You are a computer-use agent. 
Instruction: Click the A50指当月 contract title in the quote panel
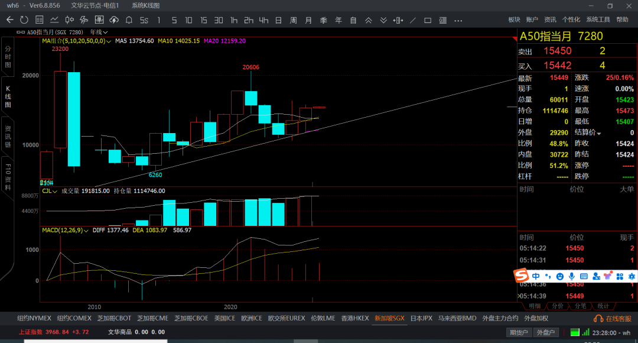[x=546, y=36]
